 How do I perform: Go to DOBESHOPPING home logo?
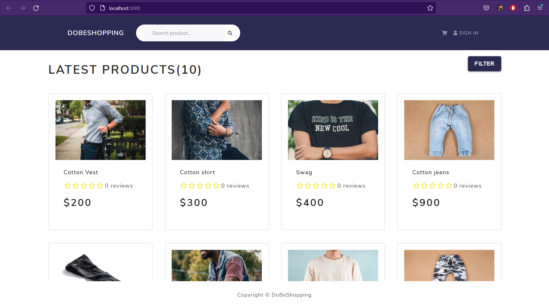[96, 33]
